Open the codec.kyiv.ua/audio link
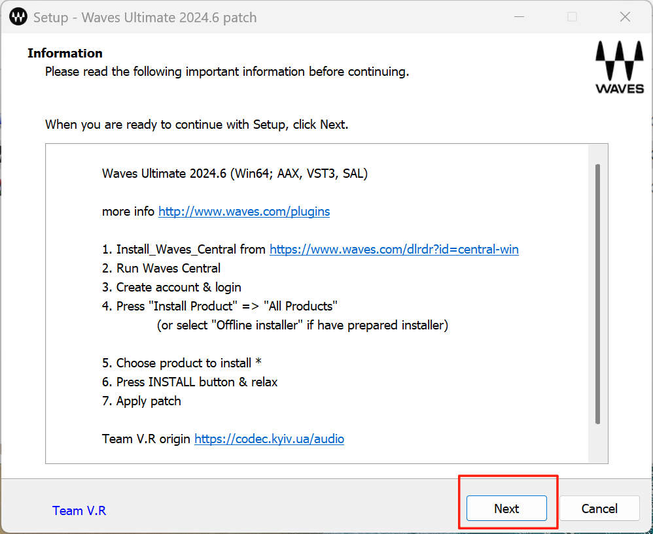Viewport: 653px width, 534px height. (269, 439)
